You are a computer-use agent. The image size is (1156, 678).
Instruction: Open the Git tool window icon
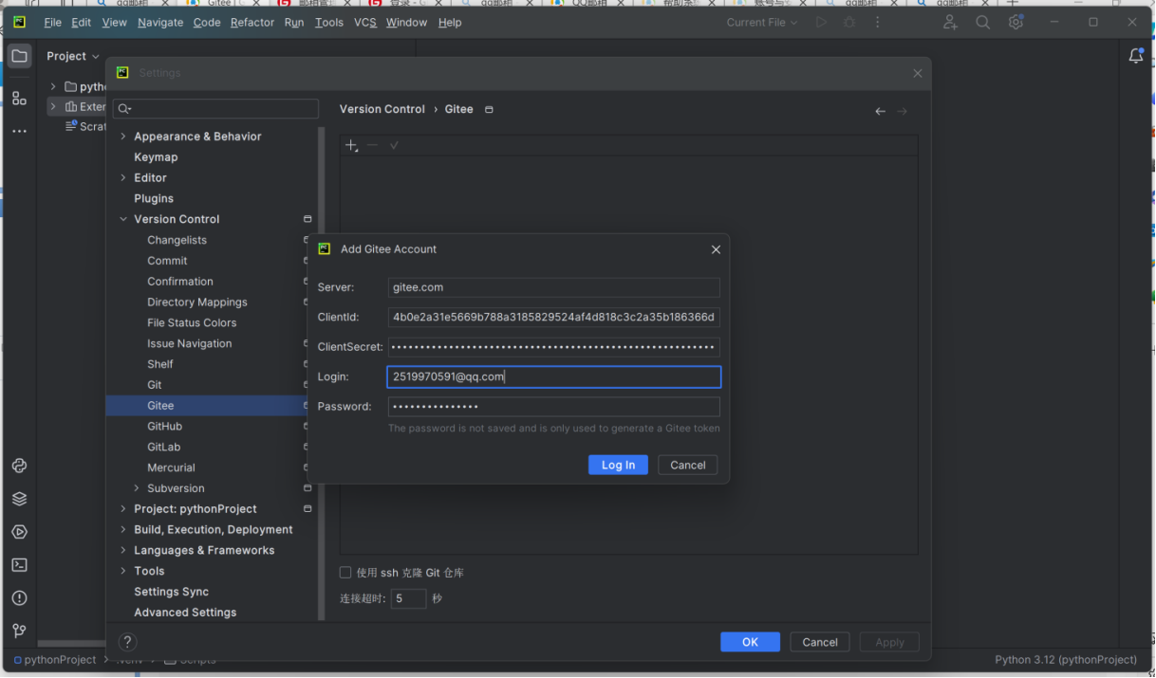19,631
